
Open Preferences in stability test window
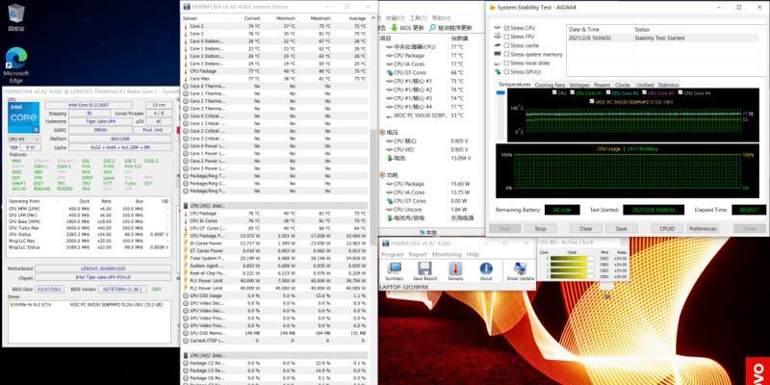[703, 228]
